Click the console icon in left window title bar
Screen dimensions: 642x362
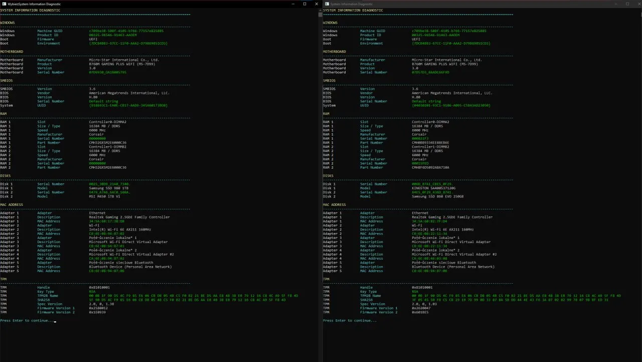(4, 4)
